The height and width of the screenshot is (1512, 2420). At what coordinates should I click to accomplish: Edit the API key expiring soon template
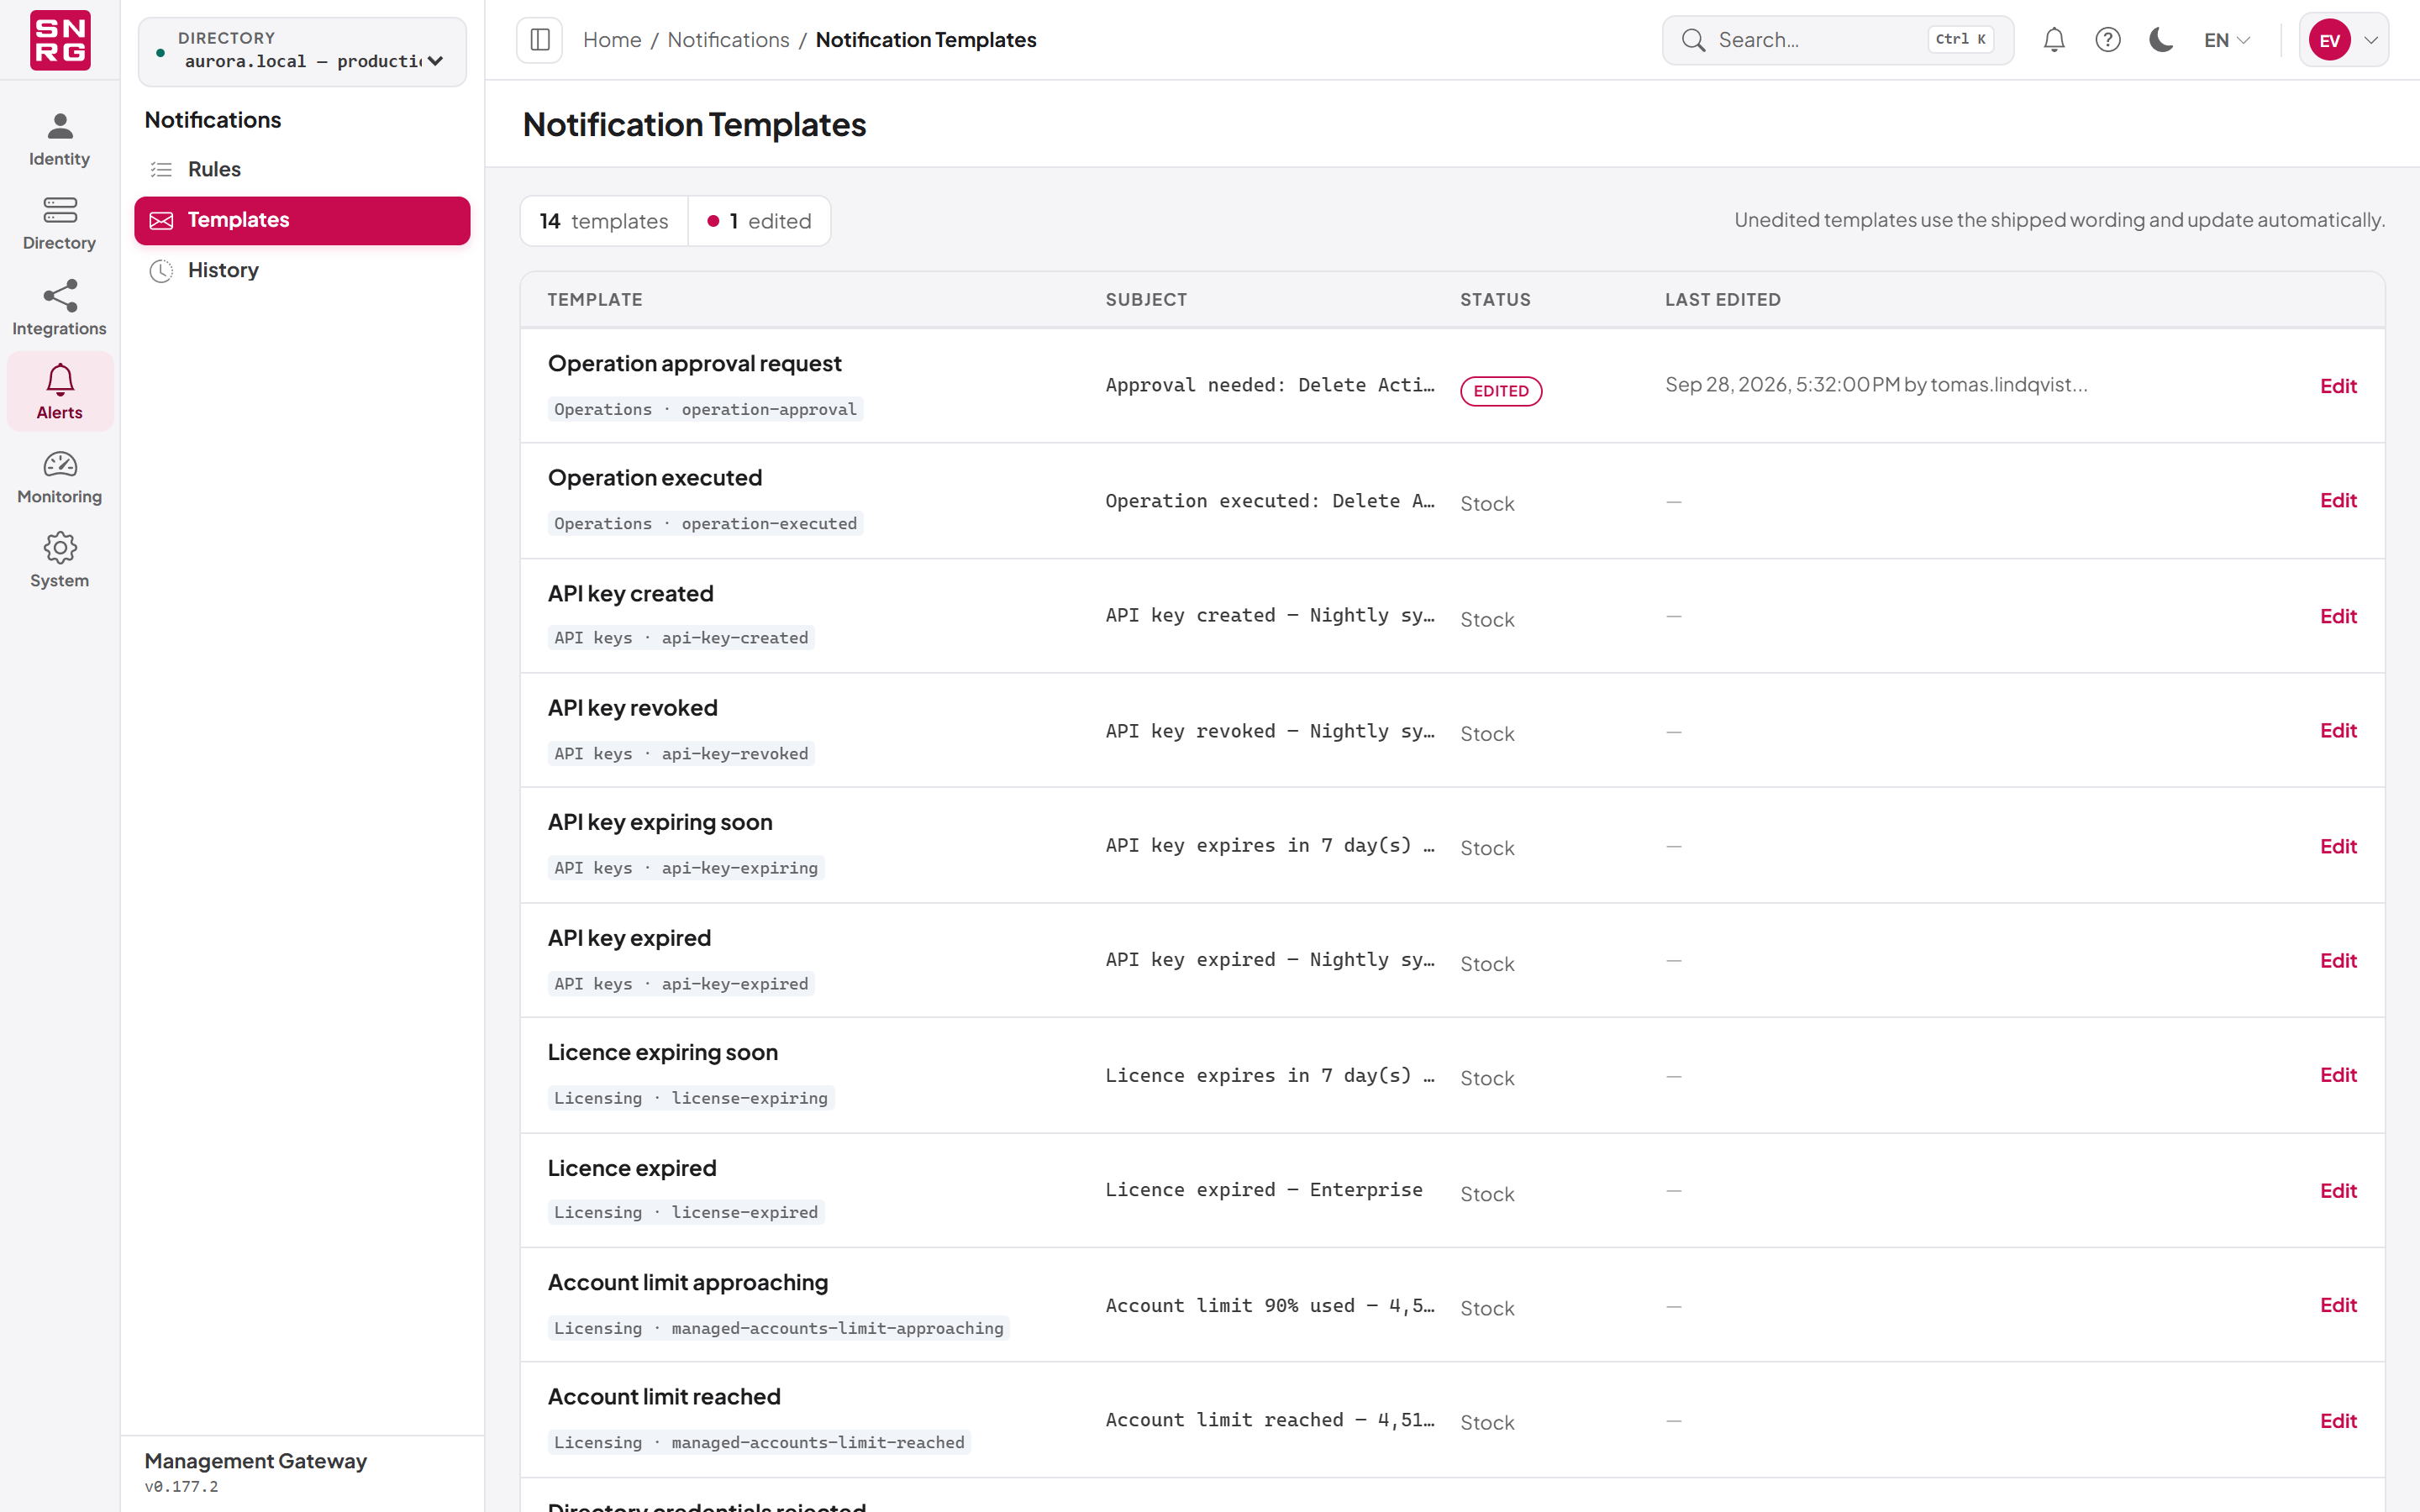2338,846
